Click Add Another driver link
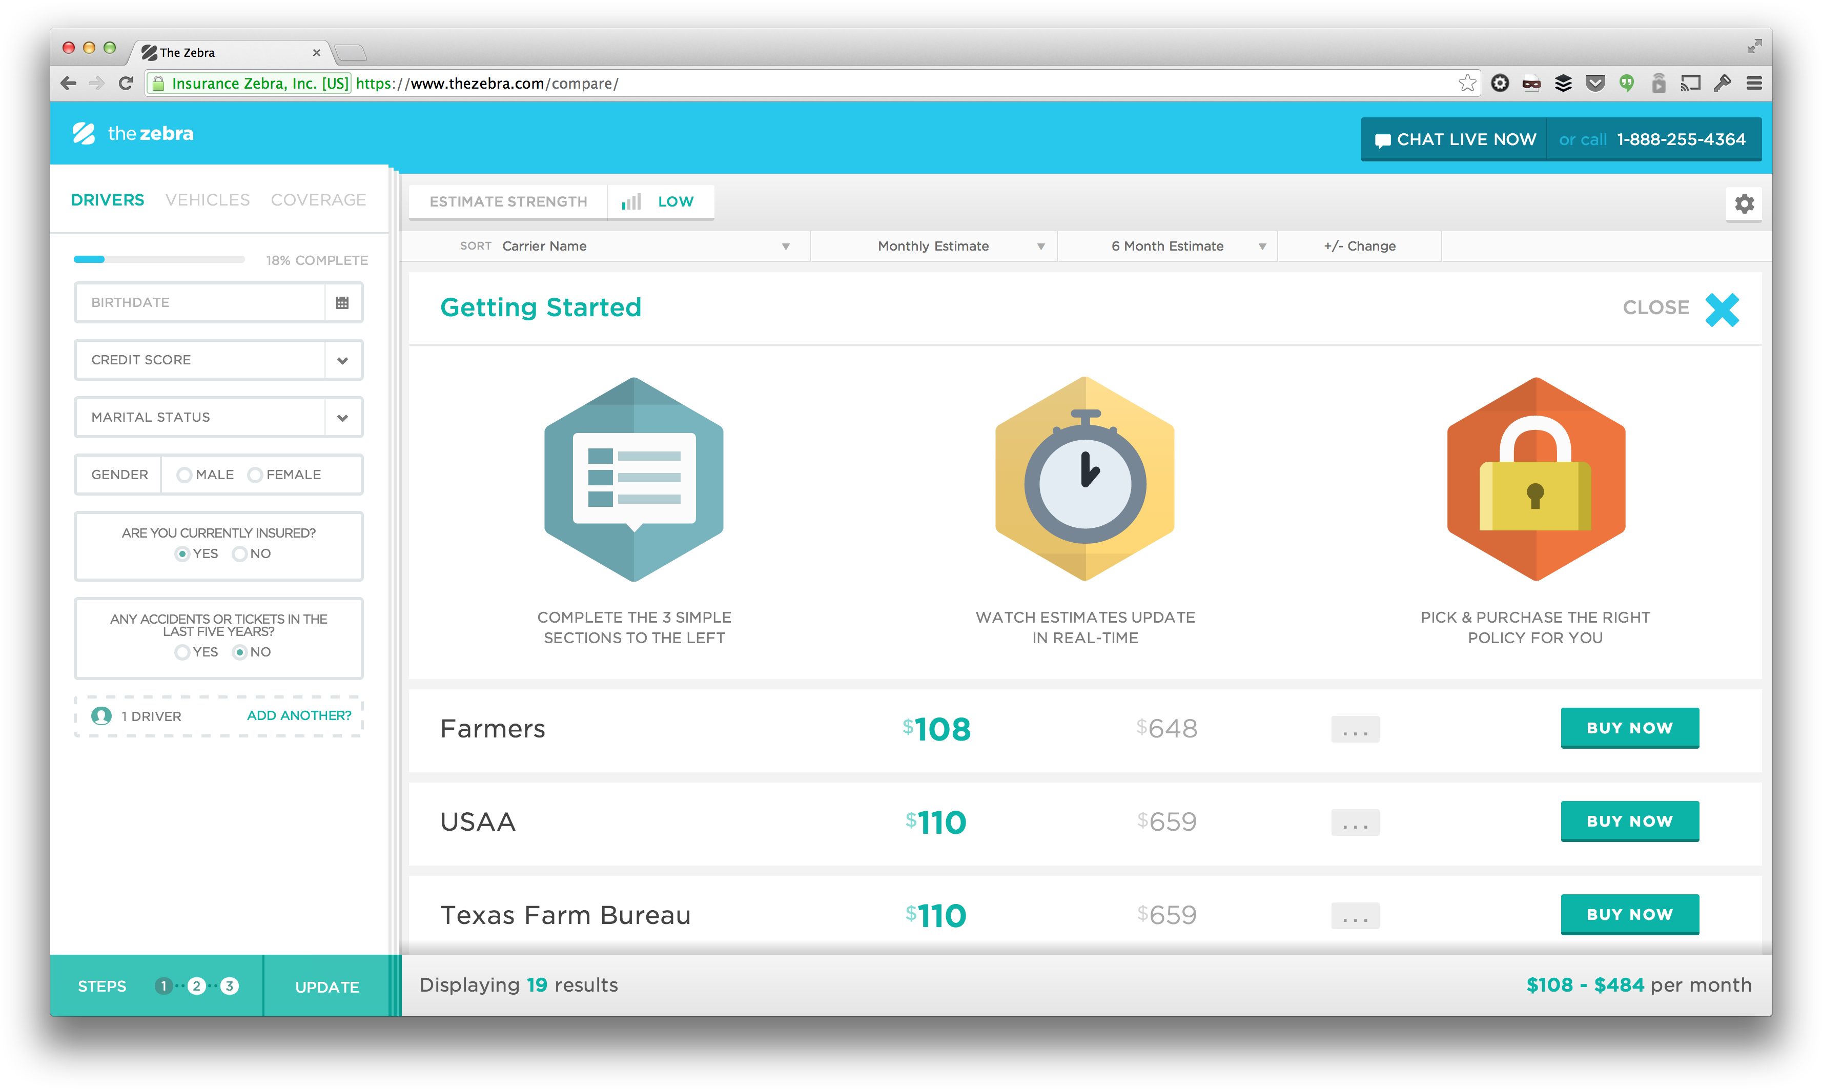Image resolution: width=1822 pixels, height=1089 pixels. (x=299, y=715)
